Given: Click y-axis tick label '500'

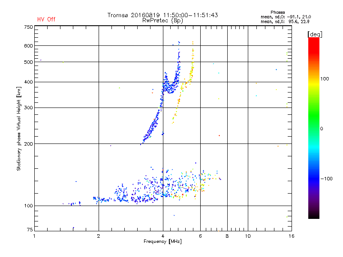Looking at the screenshot, I should pos(28,62).
